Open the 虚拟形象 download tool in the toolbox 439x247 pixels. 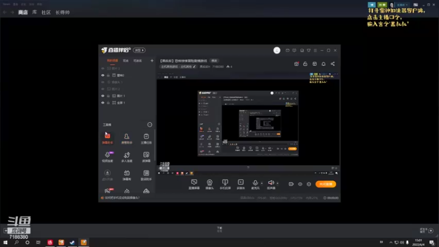coord(107,175)
